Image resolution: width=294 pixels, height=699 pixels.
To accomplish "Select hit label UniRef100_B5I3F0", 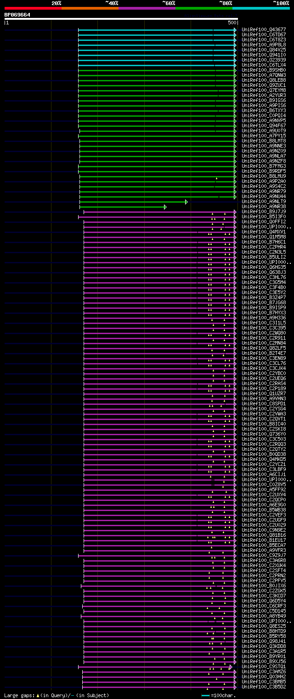I will (264, 216).
